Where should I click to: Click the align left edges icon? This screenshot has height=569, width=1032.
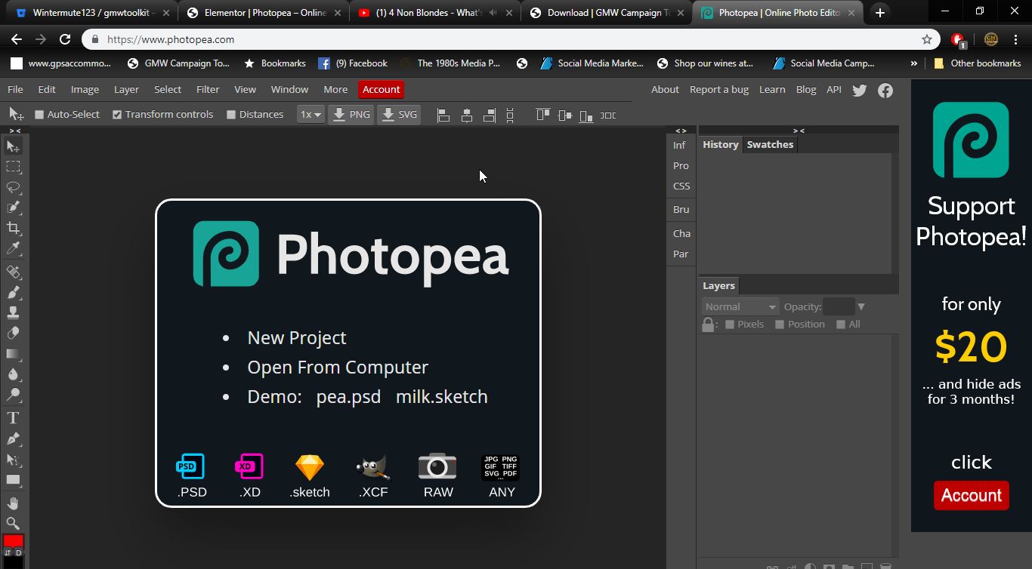click(444, 115)
